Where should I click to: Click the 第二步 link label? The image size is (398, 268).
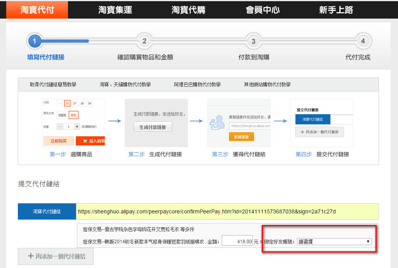click(x=136, y=154)
